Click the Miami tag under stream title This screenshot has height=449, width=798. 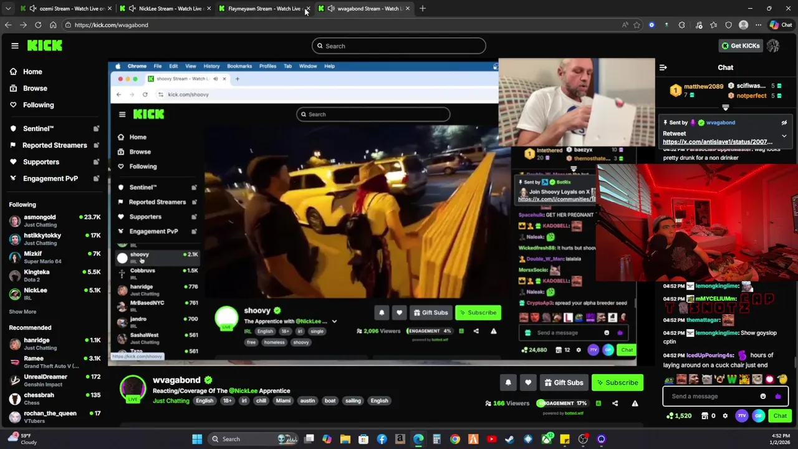click(x=283, y=401)
